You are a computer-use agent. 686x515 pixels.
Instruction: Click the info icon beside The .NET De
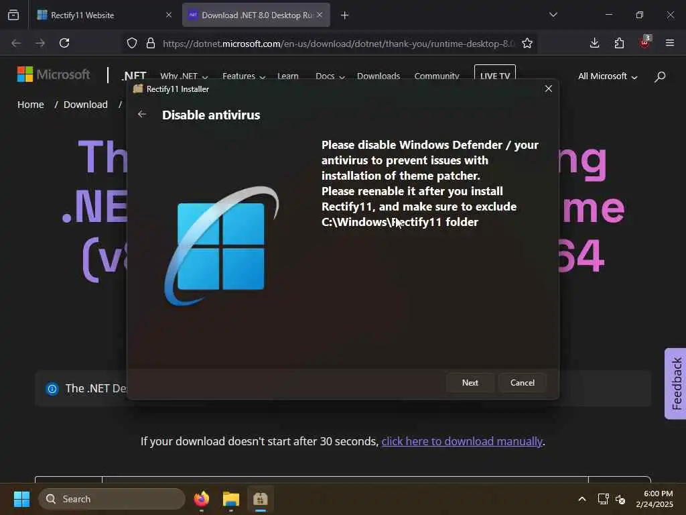52,388
